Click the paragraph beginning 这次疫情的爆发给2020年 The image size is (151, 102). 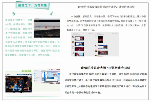click(106, 83)
